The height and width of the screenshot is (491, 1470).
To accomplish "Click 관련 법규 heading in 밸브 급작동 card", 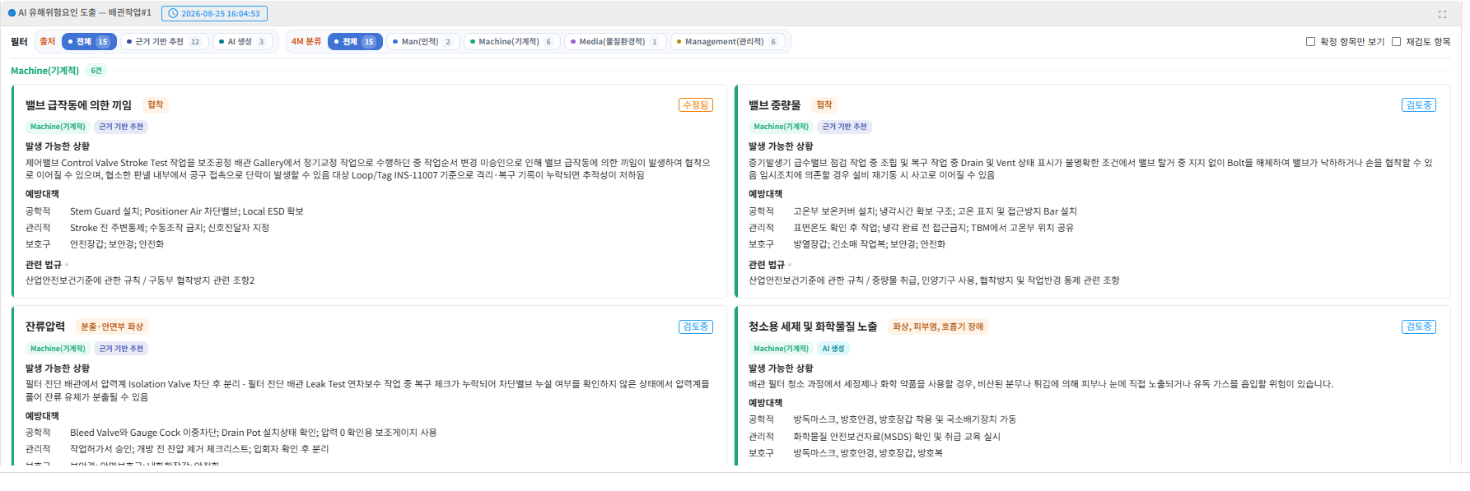I will point(44,265).
